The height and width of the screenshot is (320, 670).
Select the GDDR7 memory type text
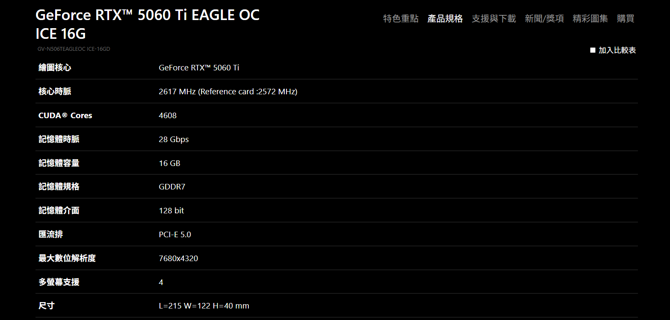(172, 186)
